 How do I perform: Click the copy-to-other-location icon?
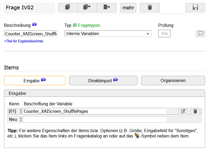pyautogui.click(x=87, y=8)
